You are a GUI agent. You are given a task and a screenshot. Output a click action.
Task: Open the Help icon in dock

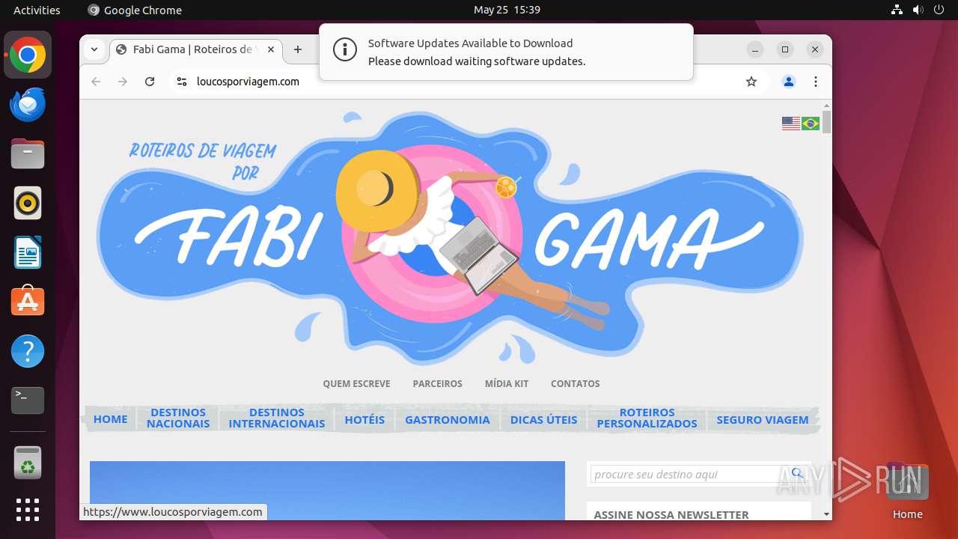[x=28, y=351]
